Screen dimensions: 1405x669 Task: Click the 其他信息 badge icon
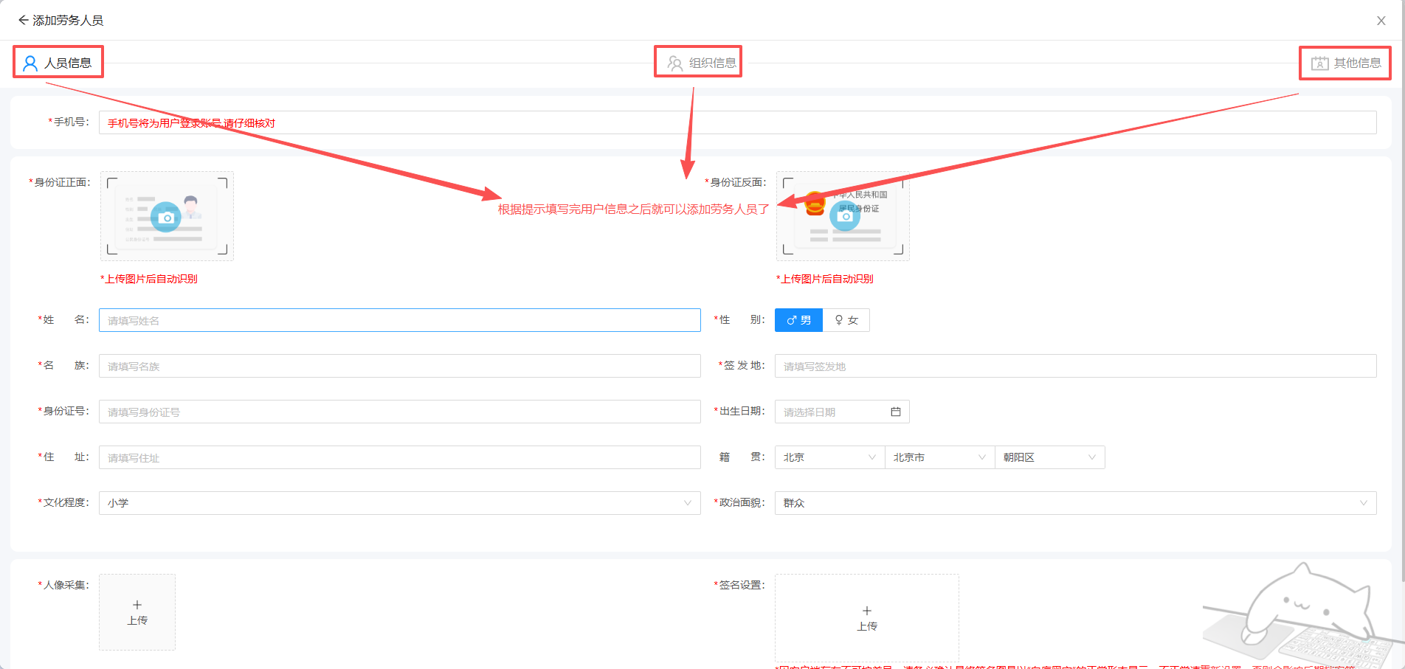[1319, 63]
